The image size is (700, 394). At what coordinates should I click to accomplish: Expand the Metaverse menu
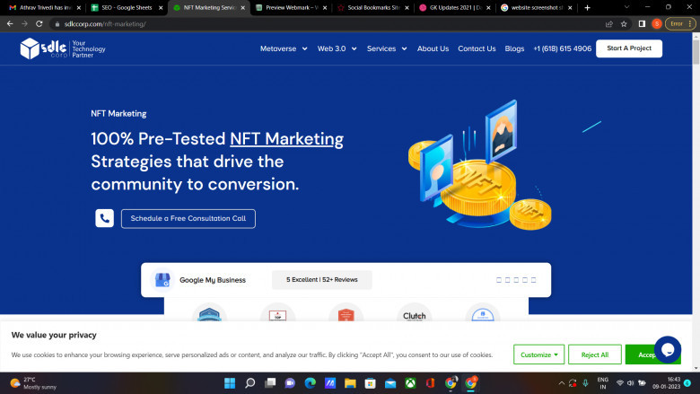284,48
